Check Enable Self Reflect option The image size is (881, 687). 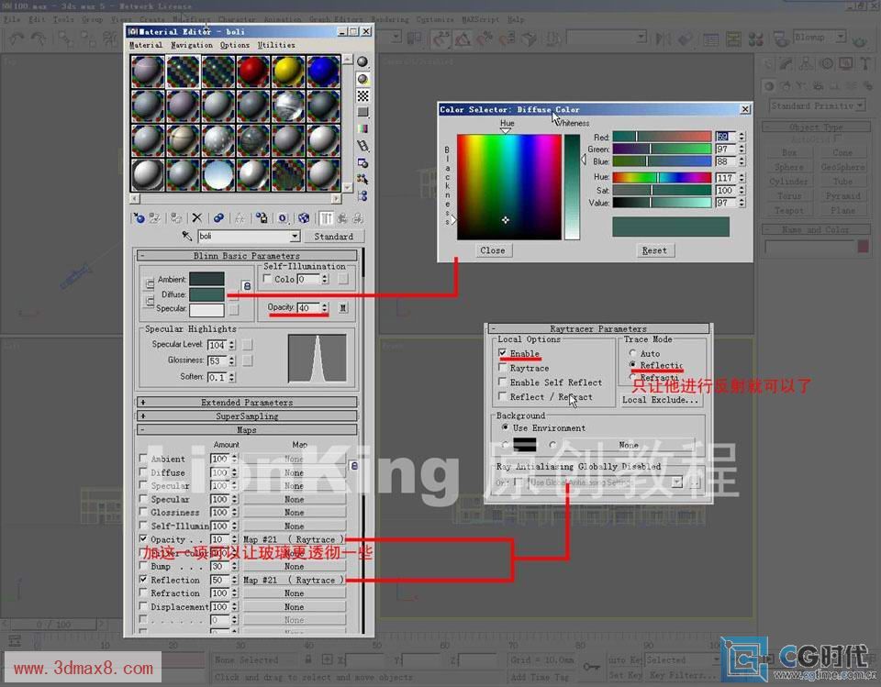coord(502,382)
